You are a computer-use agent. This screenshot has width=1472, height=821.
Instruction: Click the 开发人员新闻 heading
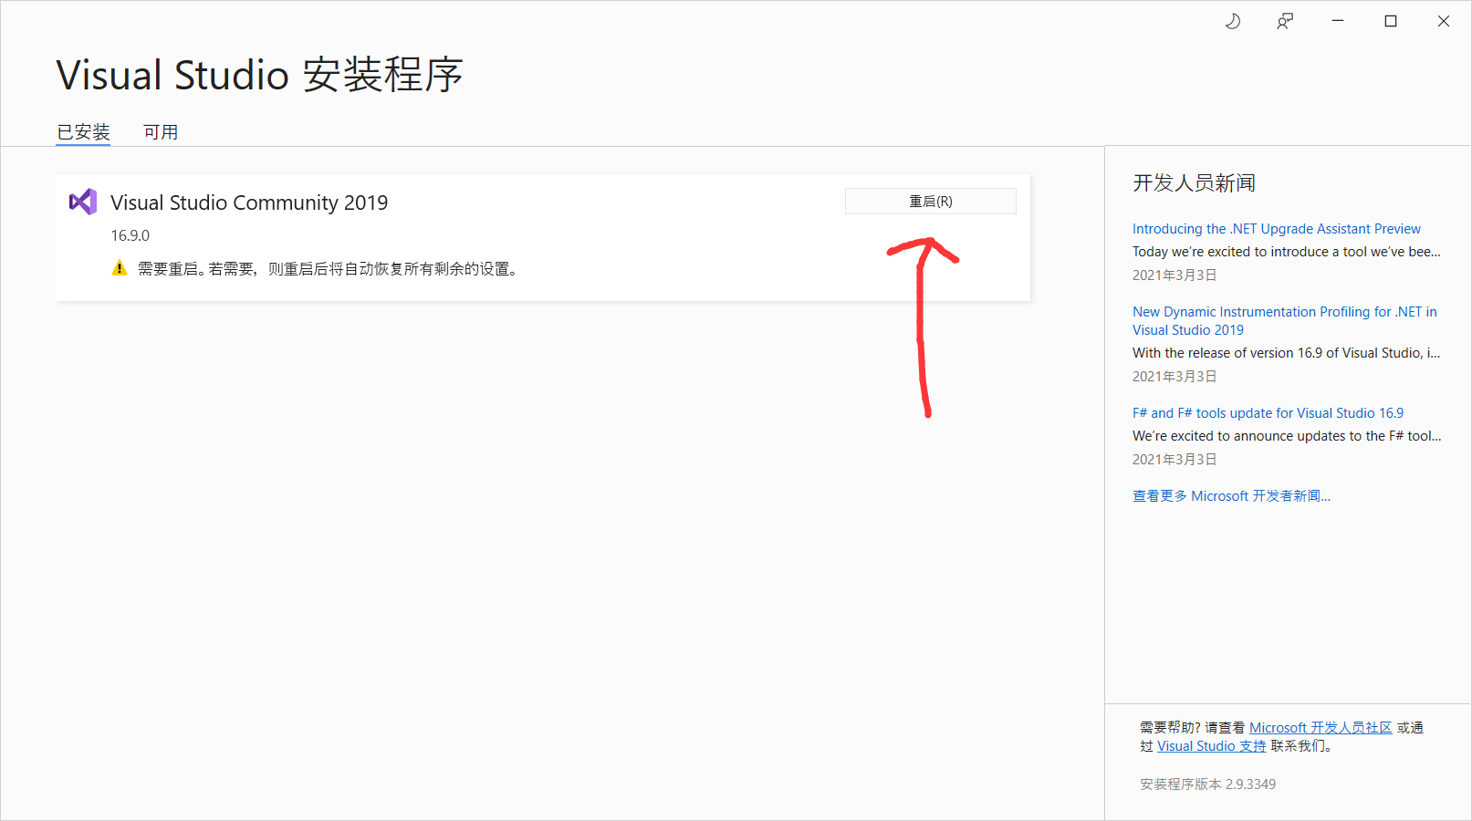1195,183
